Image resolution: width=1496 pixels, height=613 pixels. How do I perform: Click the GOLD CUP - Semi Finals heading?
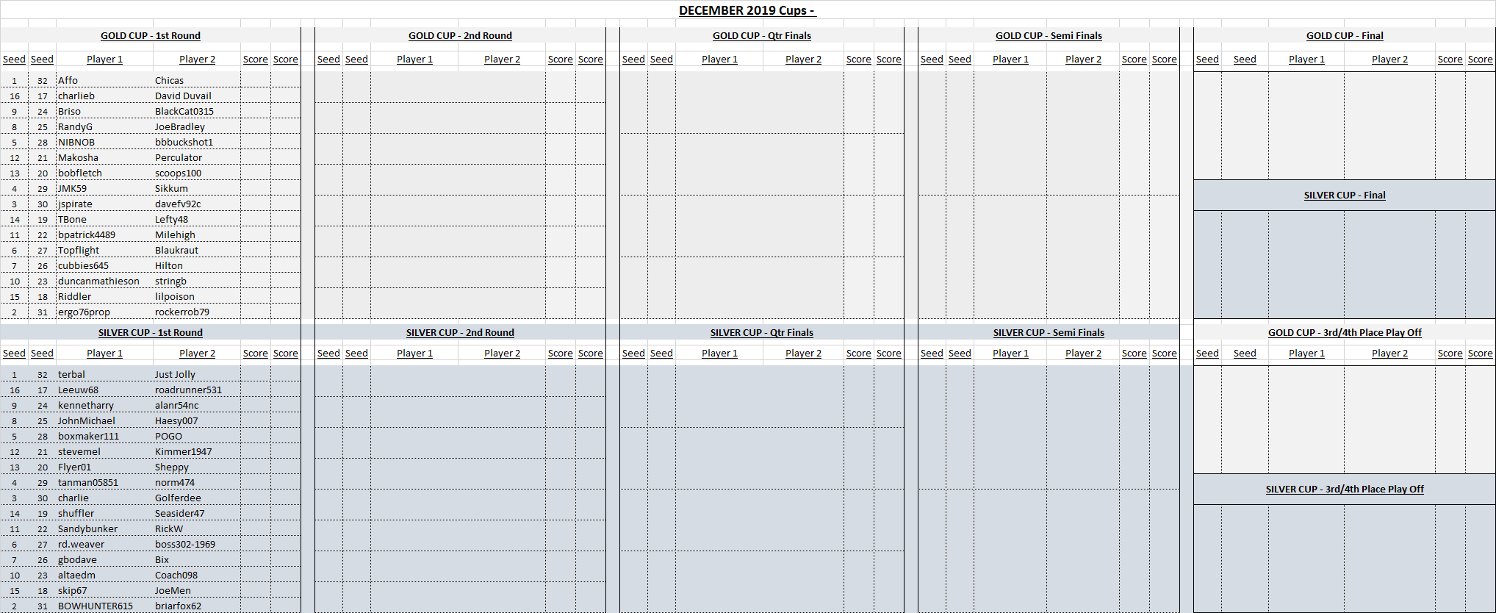[x=1049, y=35]
